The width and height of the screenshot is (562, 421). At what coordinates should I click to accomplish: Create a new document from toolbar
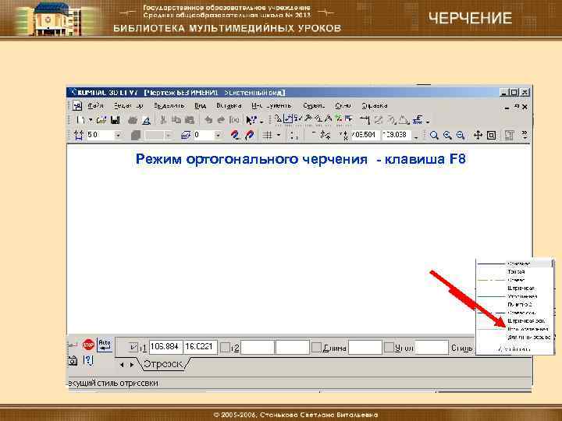tap(81, 120)
